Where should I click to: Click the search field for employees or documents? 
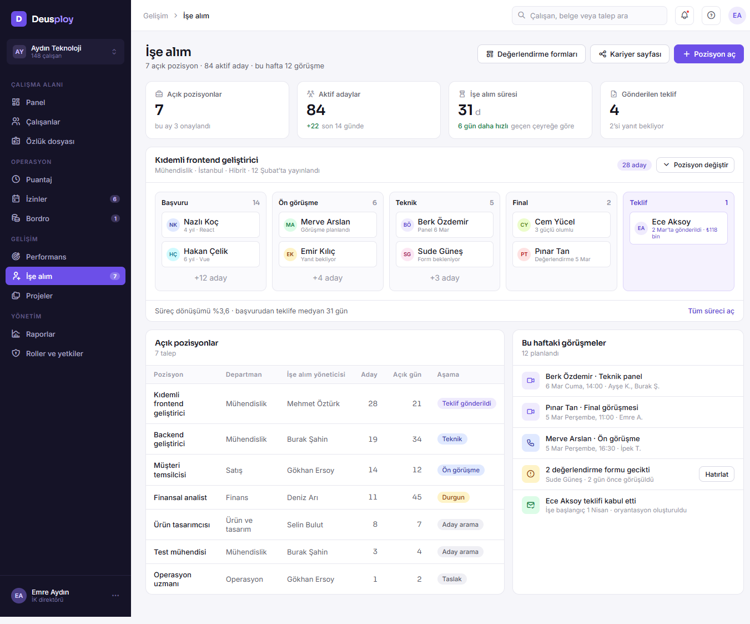(590, 16)
